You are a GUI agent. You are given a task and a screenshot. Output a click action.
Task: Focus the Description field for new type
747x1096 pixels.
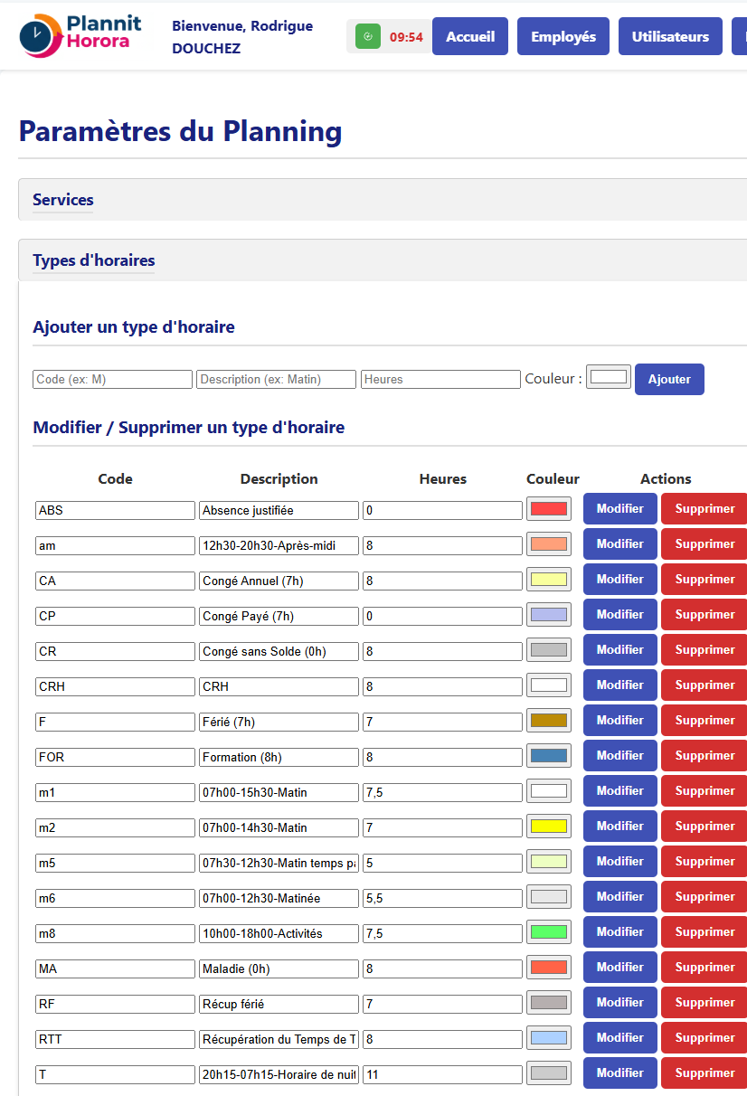[276, 380]
